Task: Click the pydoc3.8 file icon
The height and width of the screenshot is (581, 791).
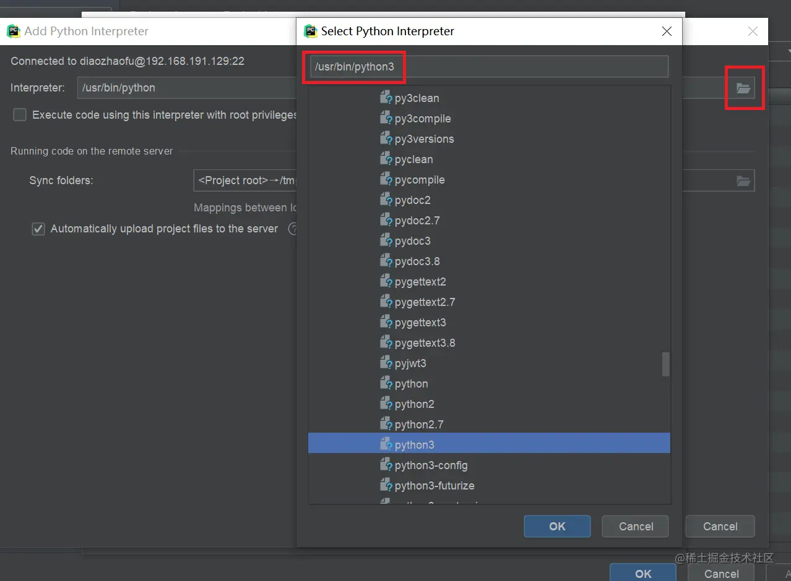Action: point(386,261)
